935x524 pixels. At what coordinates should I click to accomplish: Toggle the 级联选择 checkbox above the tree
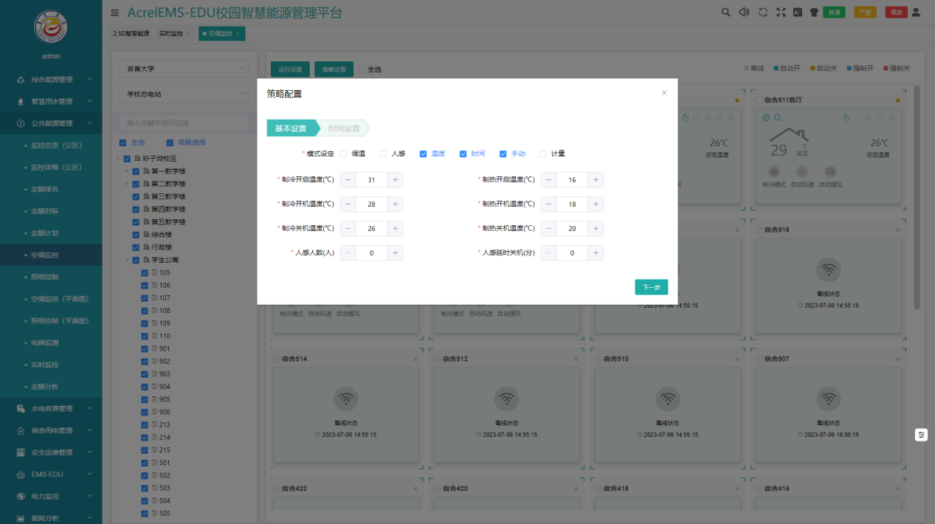pos(170,142)
